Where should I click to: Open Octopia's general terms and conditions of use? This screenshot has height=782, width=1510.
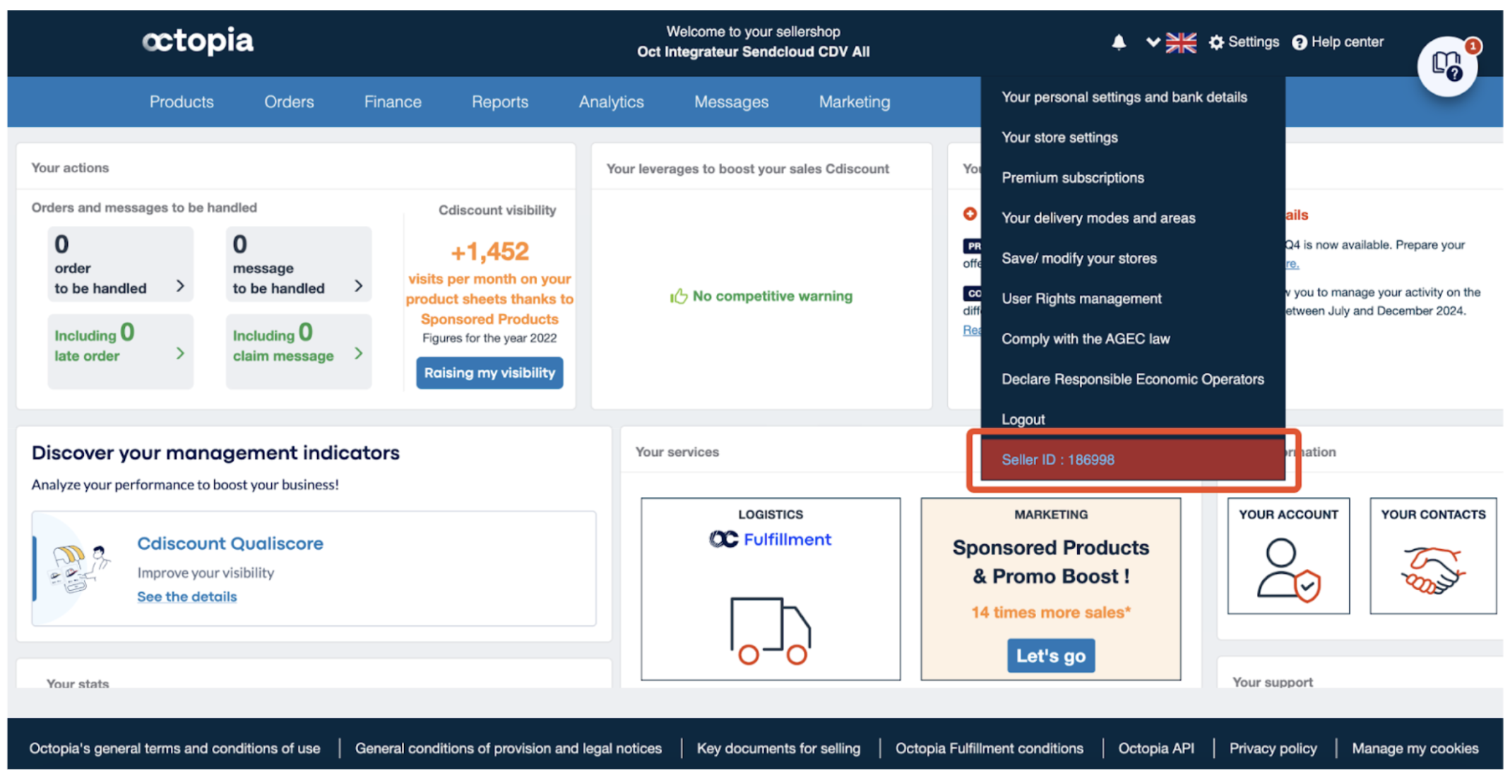174,748
